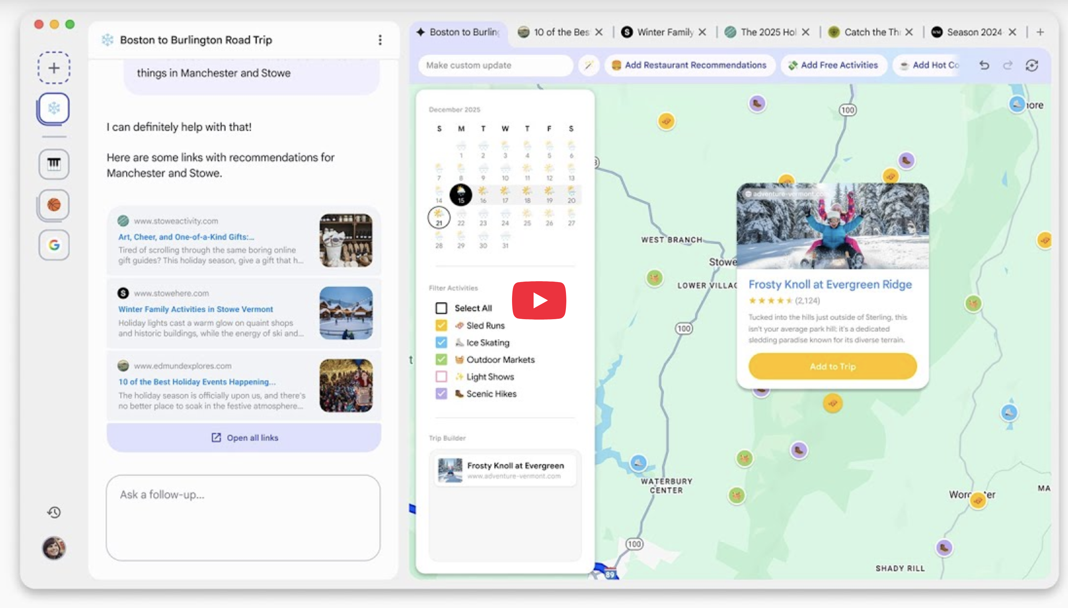The width and height of the screenshot is (1068, 608).
Task: Open the Google sidebar shortcut
Action: [54, 245]
